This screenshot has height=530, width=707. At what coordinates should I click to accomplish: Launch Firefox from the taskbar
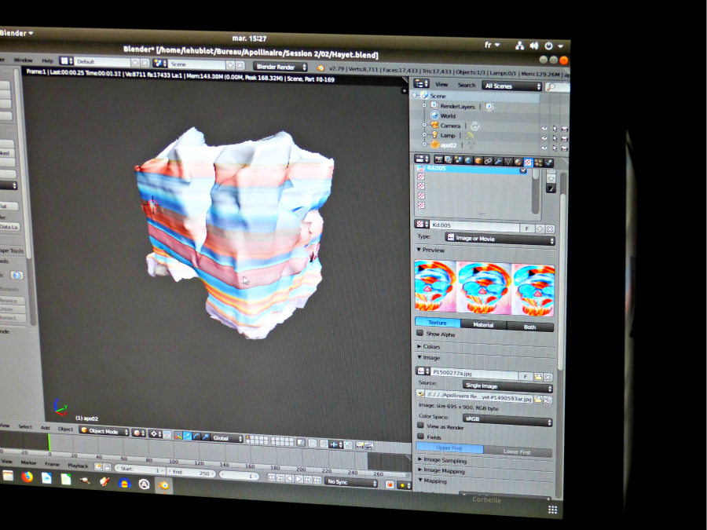coord(27,477)
